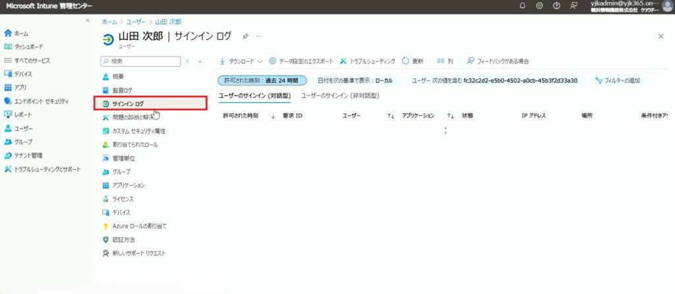The height and width of the screenshot is (294, 675).
Task: Pin this blade with the pin icon
Action: pos(245,36)
